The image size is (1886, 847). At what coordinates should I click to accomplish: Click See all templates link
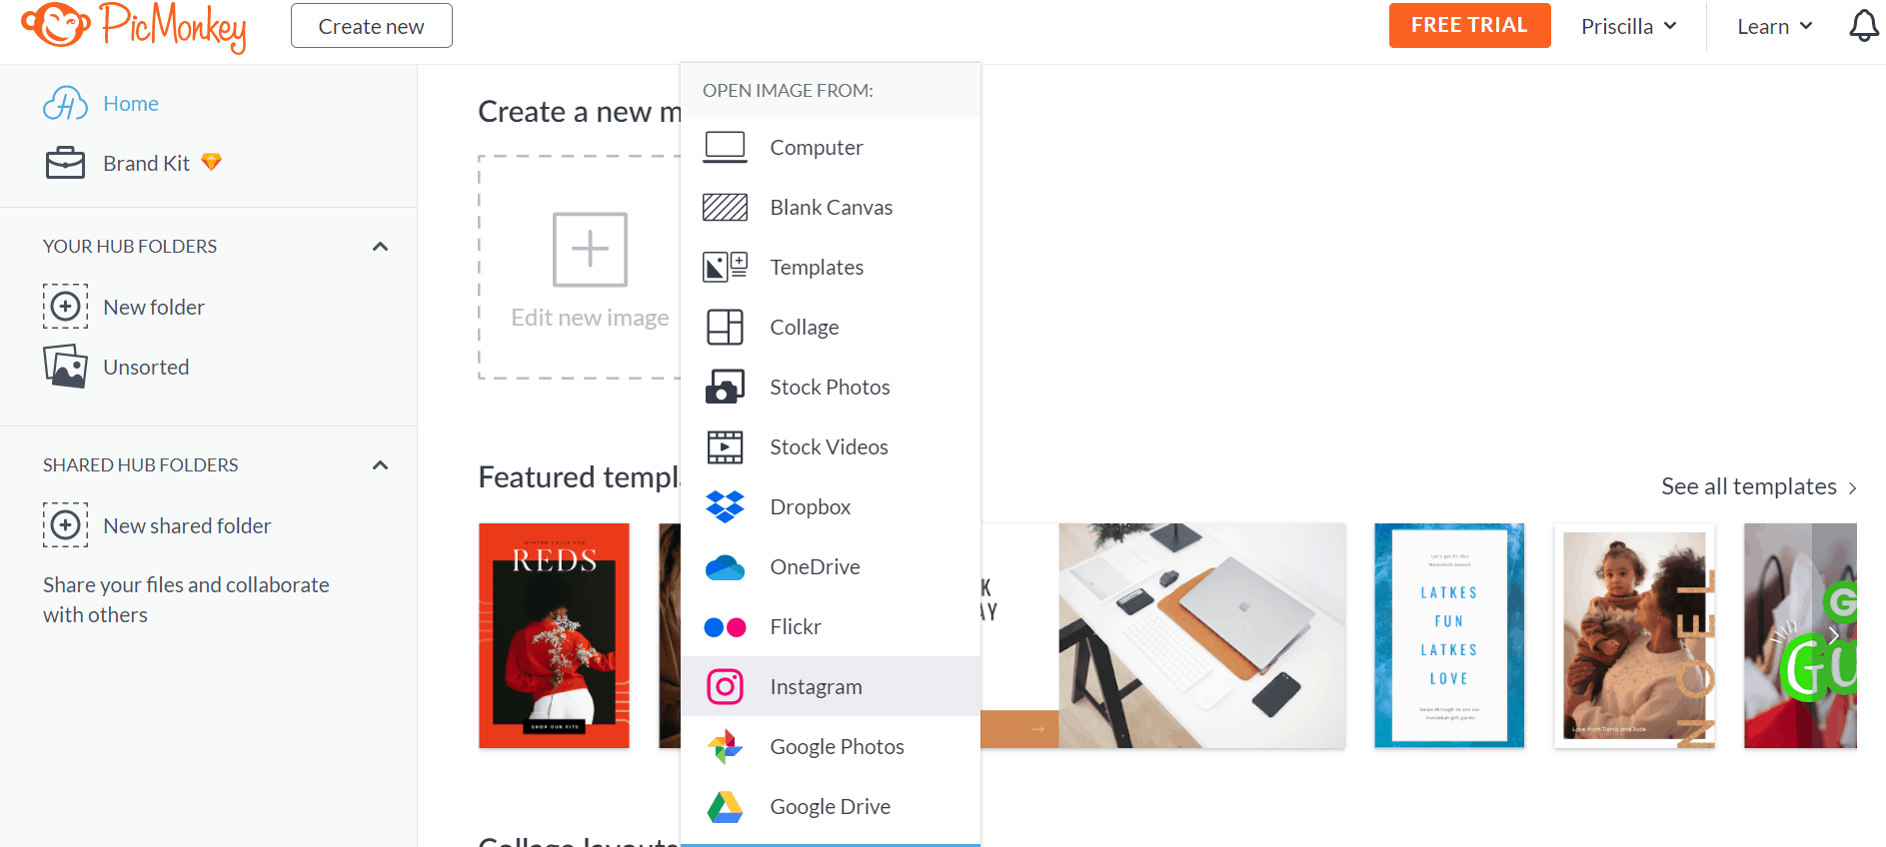tap(1749, 486)
